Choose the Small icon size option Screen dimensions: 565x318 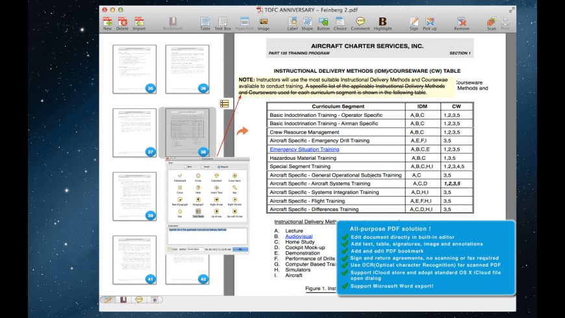(x=203, y=167)
